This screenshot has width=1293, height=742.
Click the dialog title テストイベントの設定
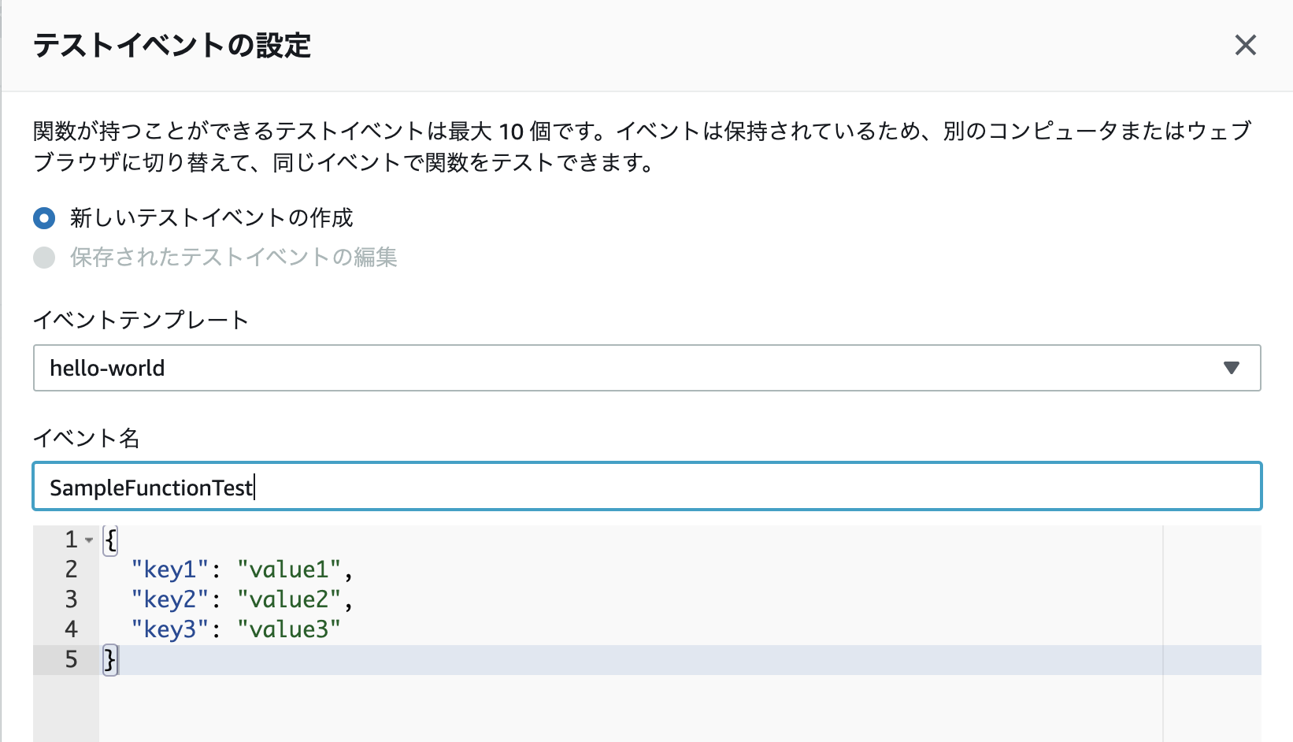(x=170, y=46)
